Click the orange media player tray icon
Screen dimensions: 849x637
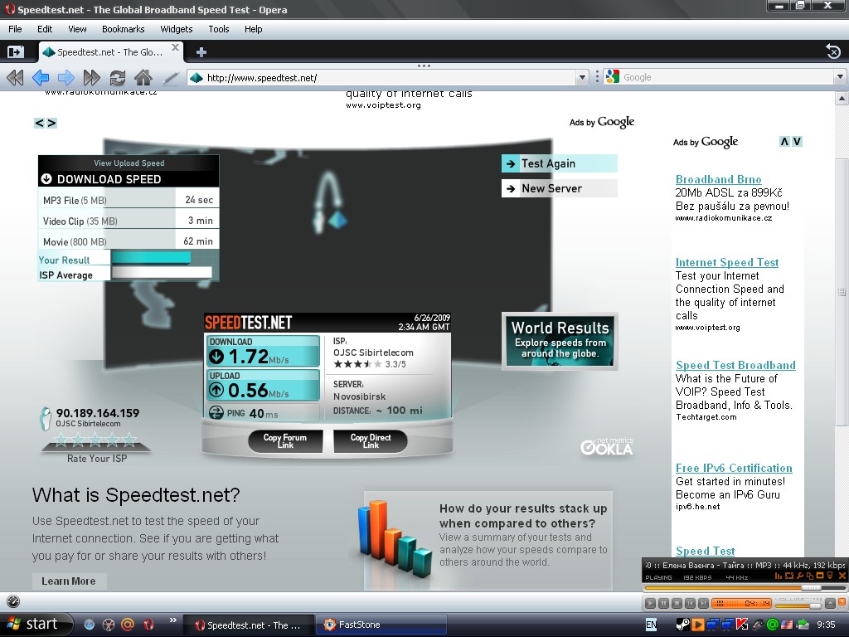pyautogui.click(x=698, y=625)
